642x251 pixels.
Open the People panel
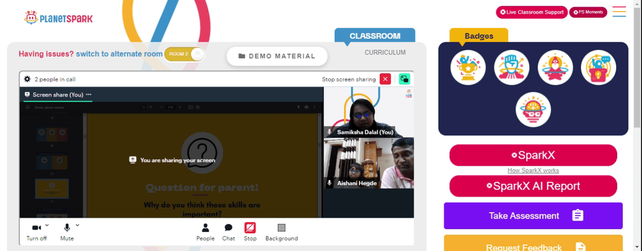[x=205, y=232]
